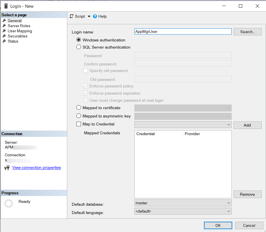266x232 pixels.
Task: Click the blue Help question-mark icon
Action: tap(95, 16)
